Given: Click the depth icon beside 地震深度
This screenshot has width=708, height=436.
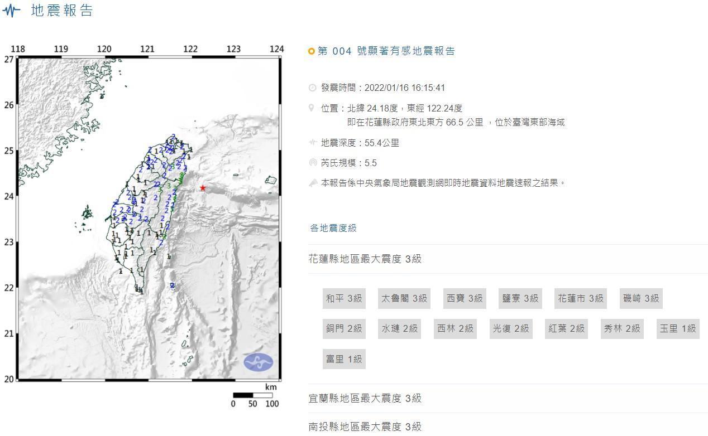Looking at the screenshot, I should coord(313,143).
